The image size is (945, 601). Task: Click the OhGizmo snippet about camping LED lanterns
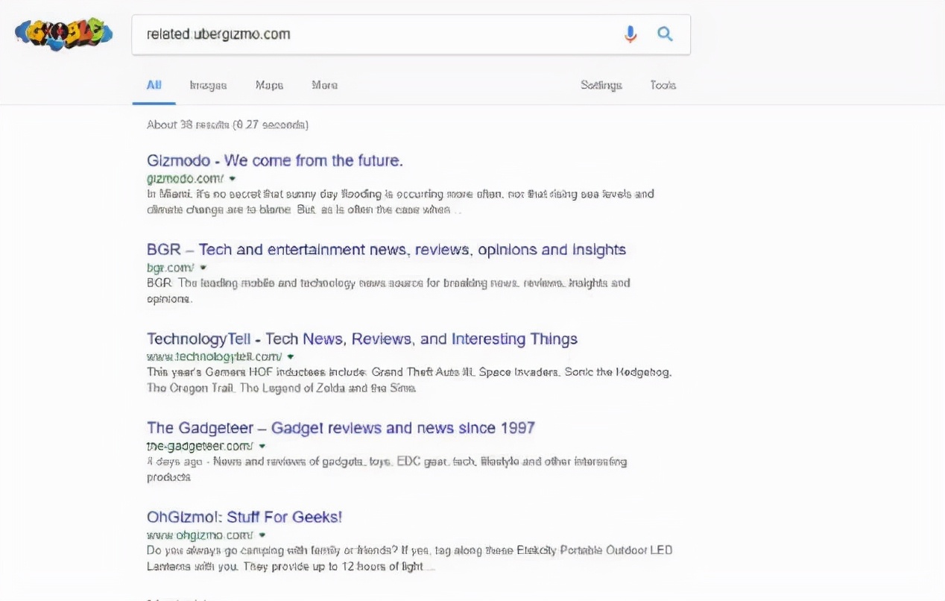(x=409, y=558)
